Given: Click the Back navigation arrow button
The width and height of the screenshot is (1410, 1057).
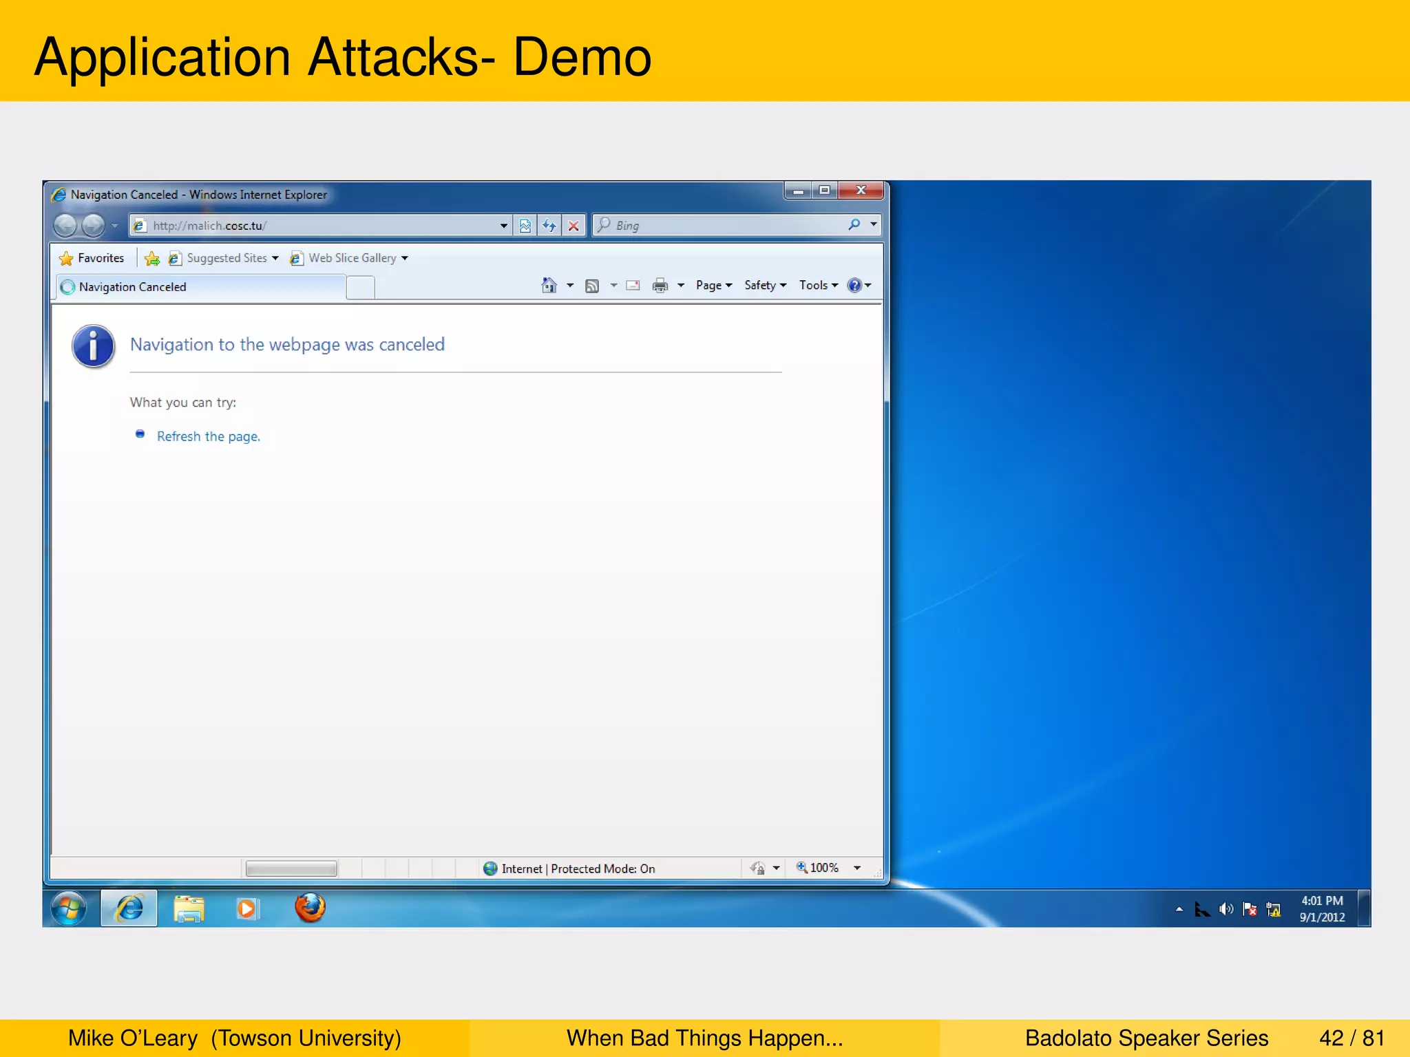Looking at the screenshot, I should 65,225.
